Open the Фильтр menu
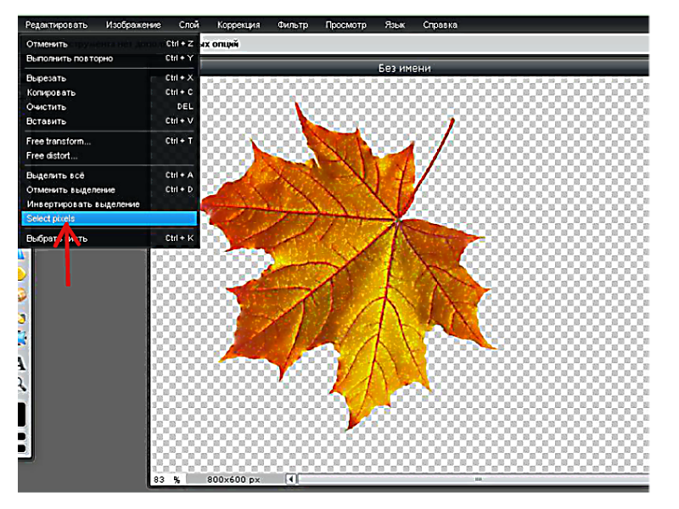Image resolution: width=679 pixels, height=509 pixels. [x=293, y=25]
